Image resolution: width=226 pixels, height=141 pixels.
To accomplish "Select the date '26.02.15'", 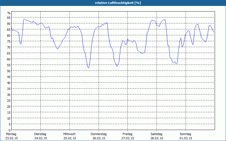I will [x=99, y=138].
